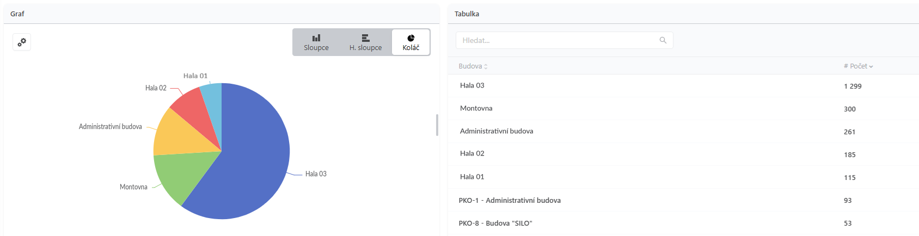The image size is (919, 236).
Task: Switch chart to H. sloupce view
Action: 365,42
